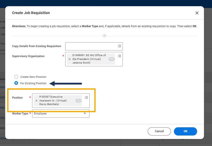This screenshot has height=146, width=212.
Task: Remove the P-00397 position using its X icon
Action: [x=36, y=101]
